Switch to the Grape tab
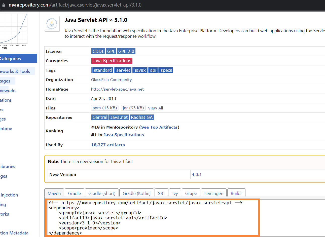Image resolution: width=325 pixels, height=237 pixels. click(x=191, y=193)
